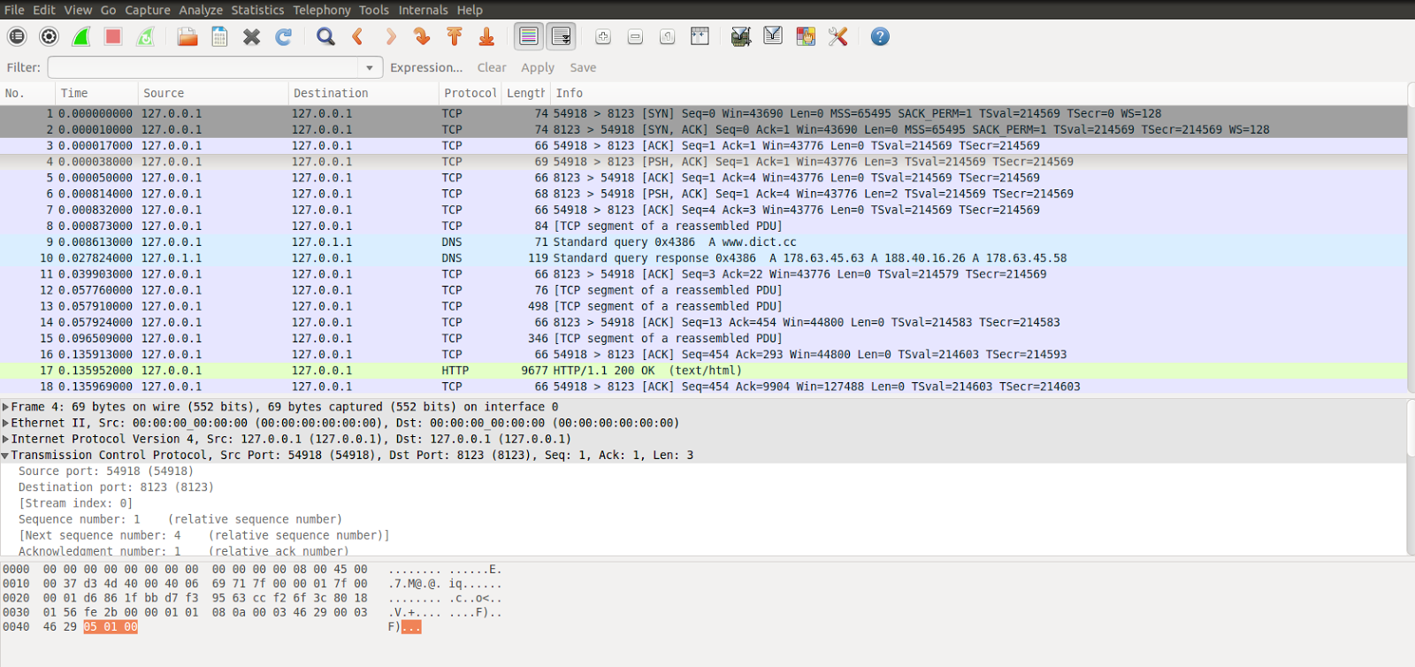Image resolution: width=1415 pixels, height=667 pixels.
Task: Open the Statistics menu
Action: pos(257,10)
